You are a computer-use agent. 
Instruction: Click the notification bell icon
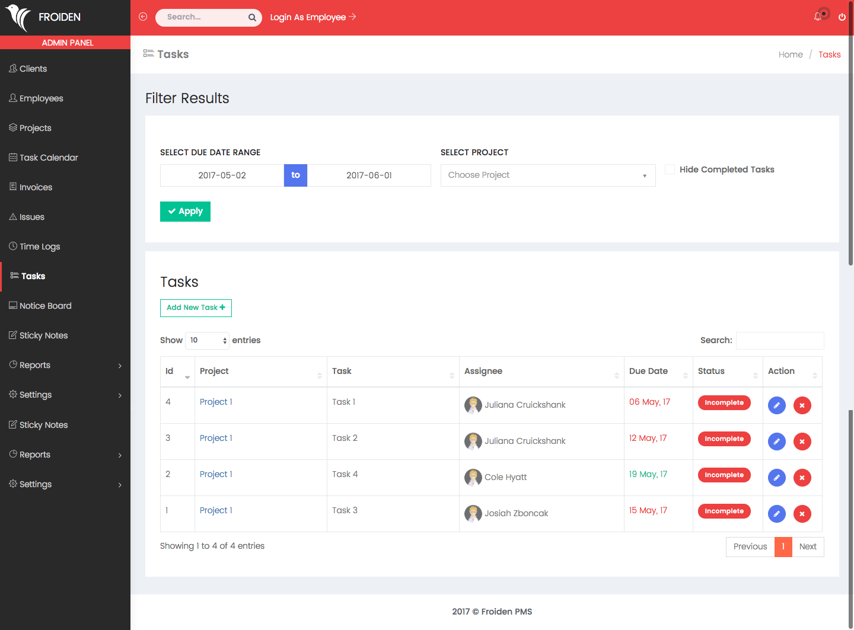click(x=818, y=17)
